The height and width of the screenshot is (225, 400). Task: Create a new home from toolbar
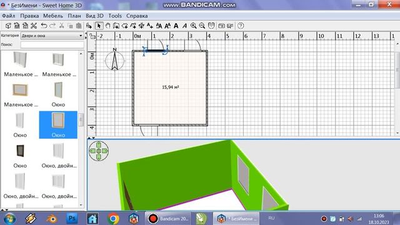tap(8, 26)
